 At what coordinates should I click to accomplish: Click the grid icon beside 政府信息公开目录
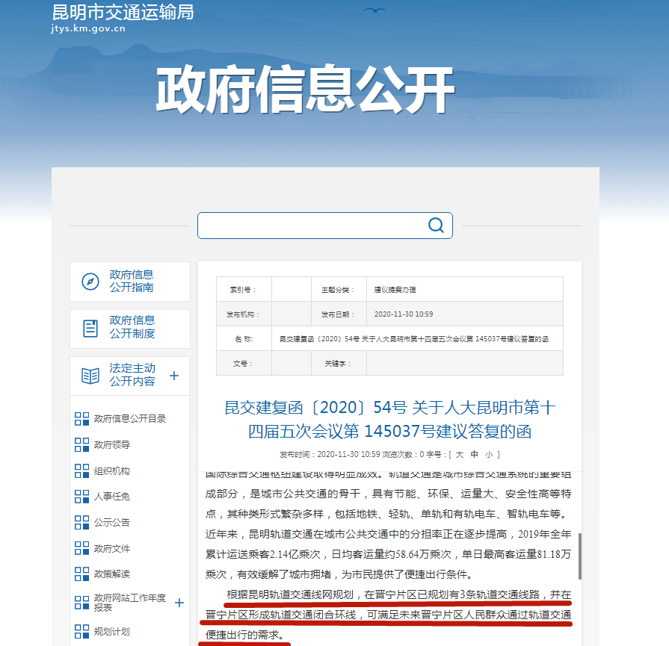point(81,419)
